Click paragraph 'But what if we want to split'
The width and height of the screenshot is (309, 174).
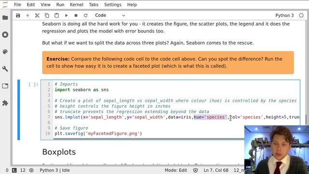pyautogui.click(x=148, y=43)
